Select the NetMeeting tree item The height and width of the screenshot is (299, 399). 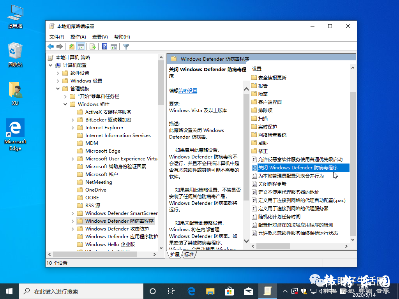99,182
